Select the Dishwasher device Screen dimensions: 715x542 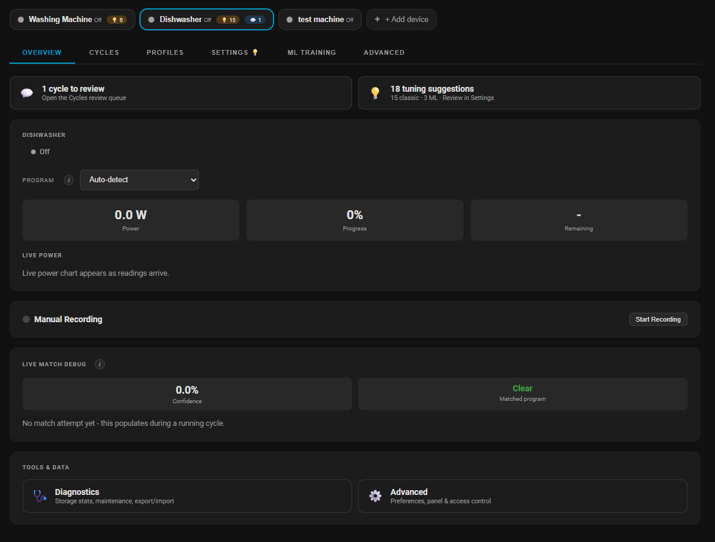[207, 19]
